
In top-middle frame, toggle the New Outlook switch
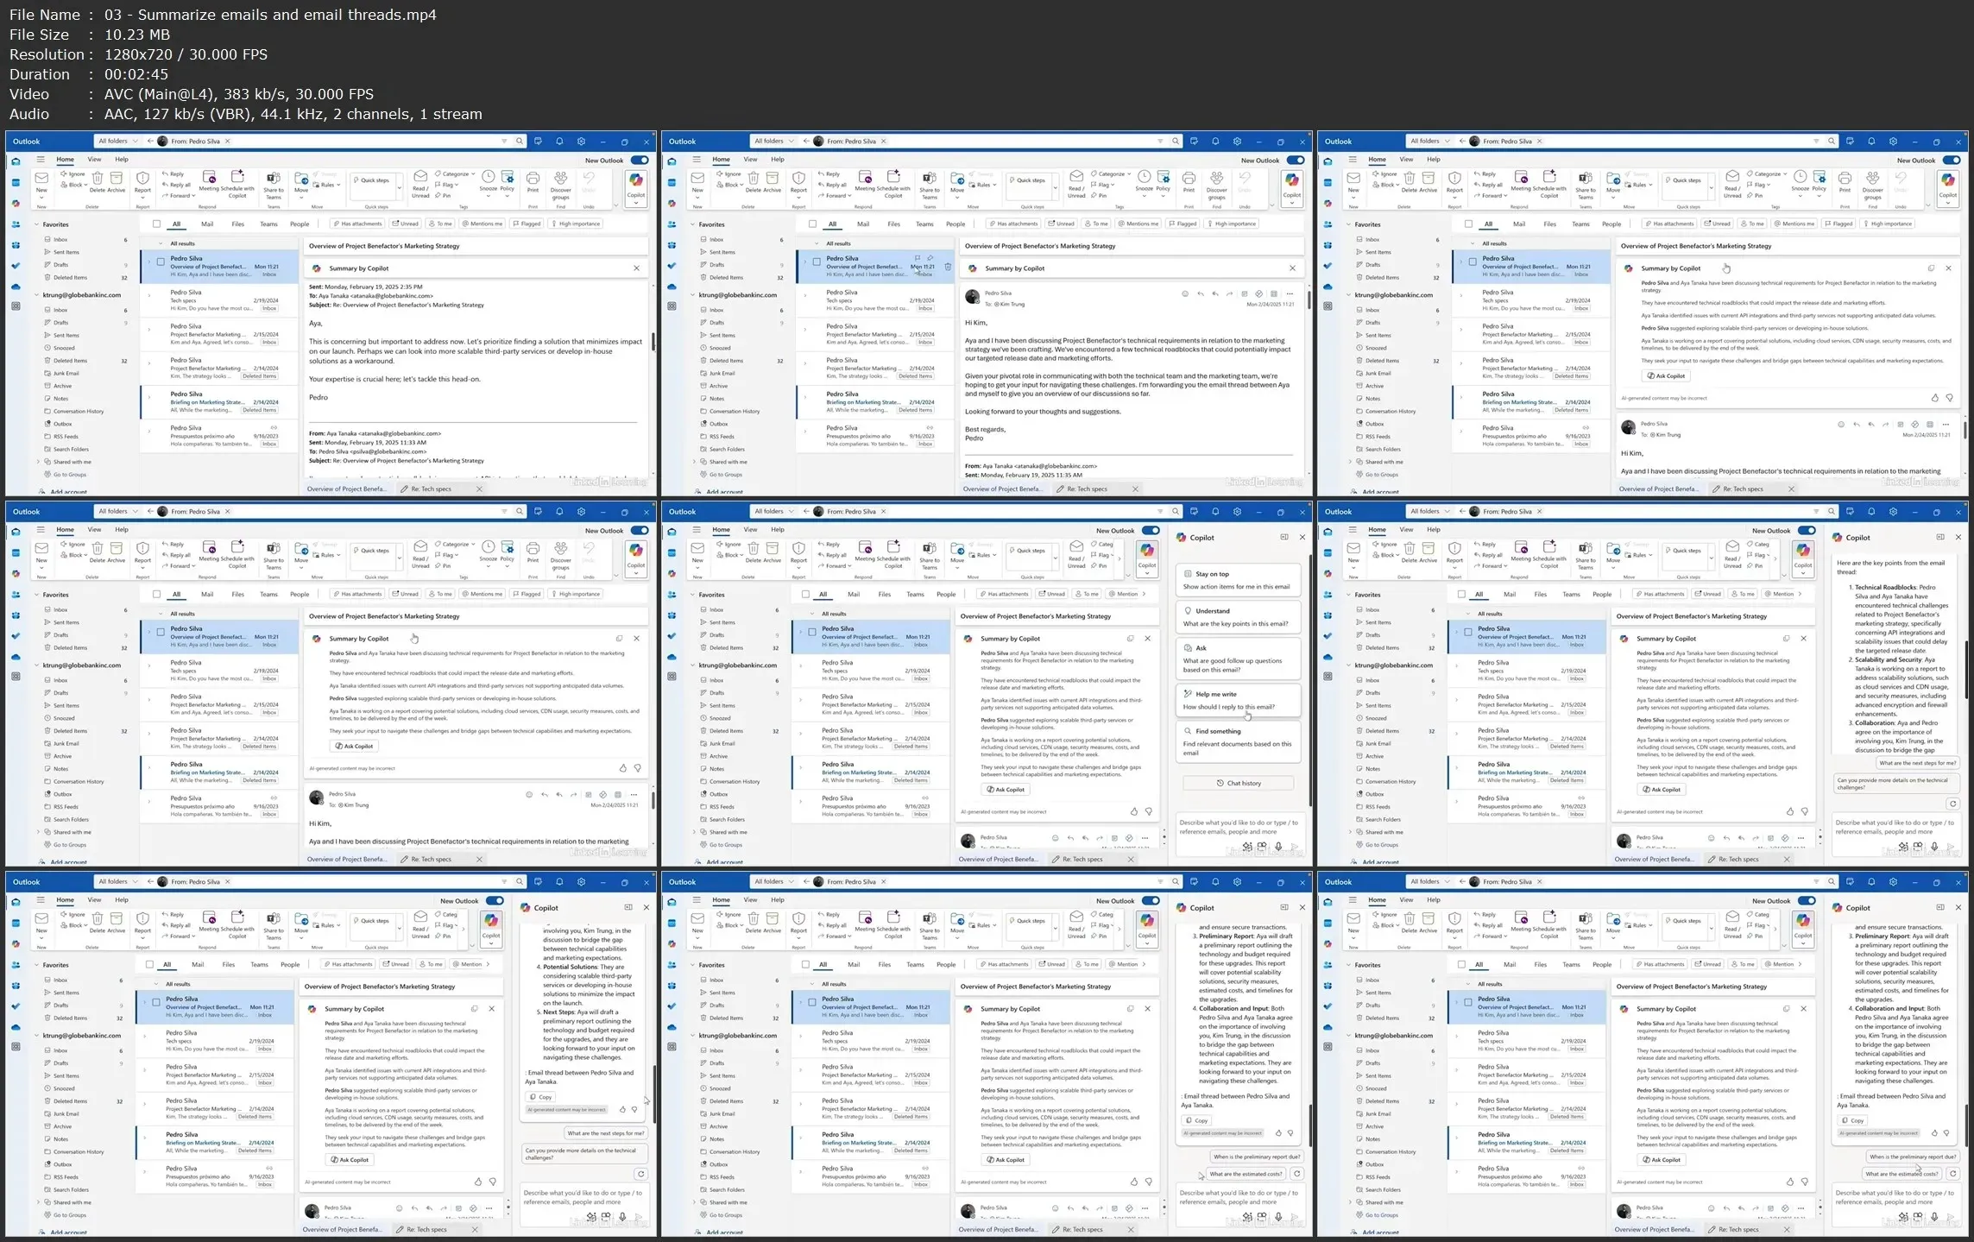click(1296, 161)
